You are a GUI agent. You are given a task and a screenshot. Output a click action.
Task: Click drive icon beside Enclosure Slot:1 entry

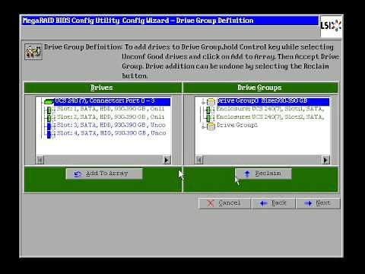tap(208, 110)
